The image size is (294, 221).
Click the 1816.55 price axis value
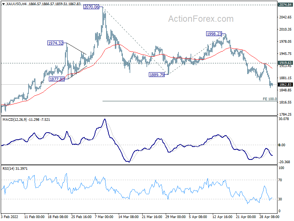pyautogui.click(x=285, y=102)
